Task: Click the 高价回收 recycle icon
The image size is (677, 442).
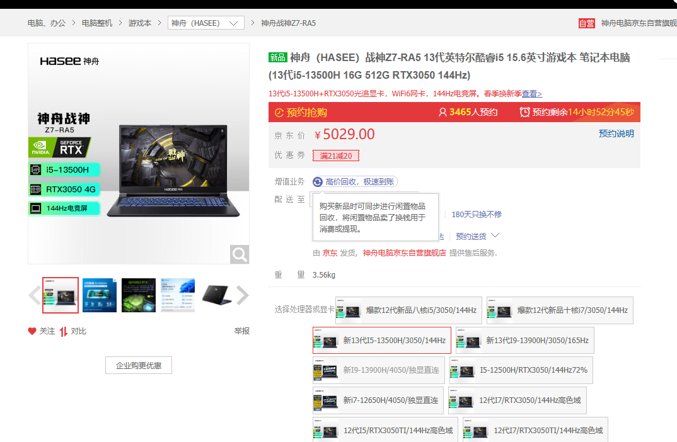Action: click(x=318, y=182)
